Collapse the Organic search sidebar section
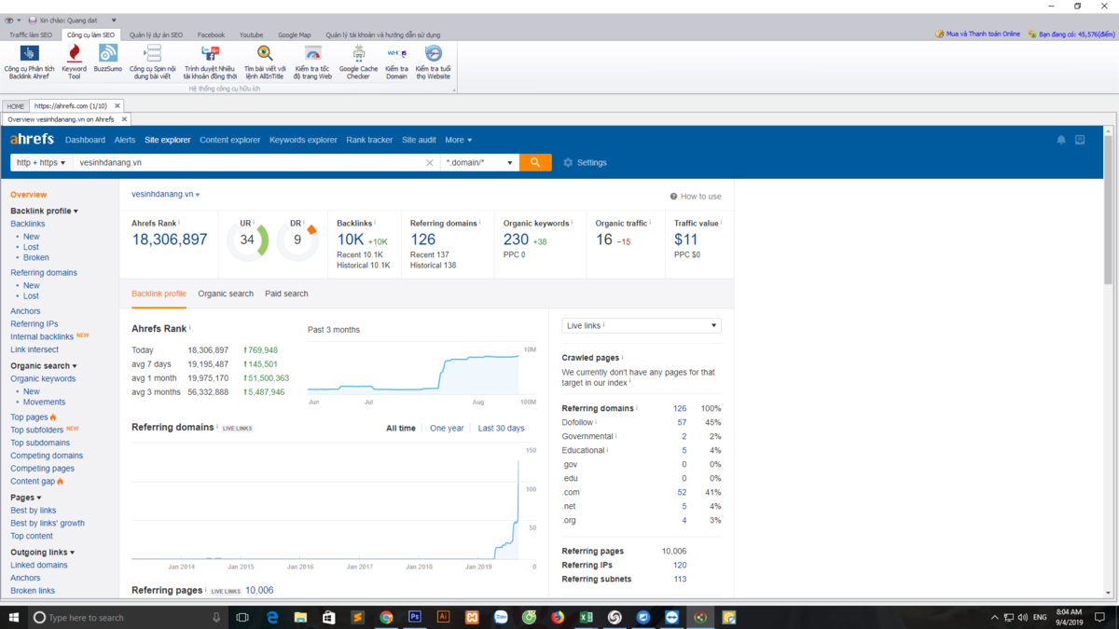 point(44,366)
